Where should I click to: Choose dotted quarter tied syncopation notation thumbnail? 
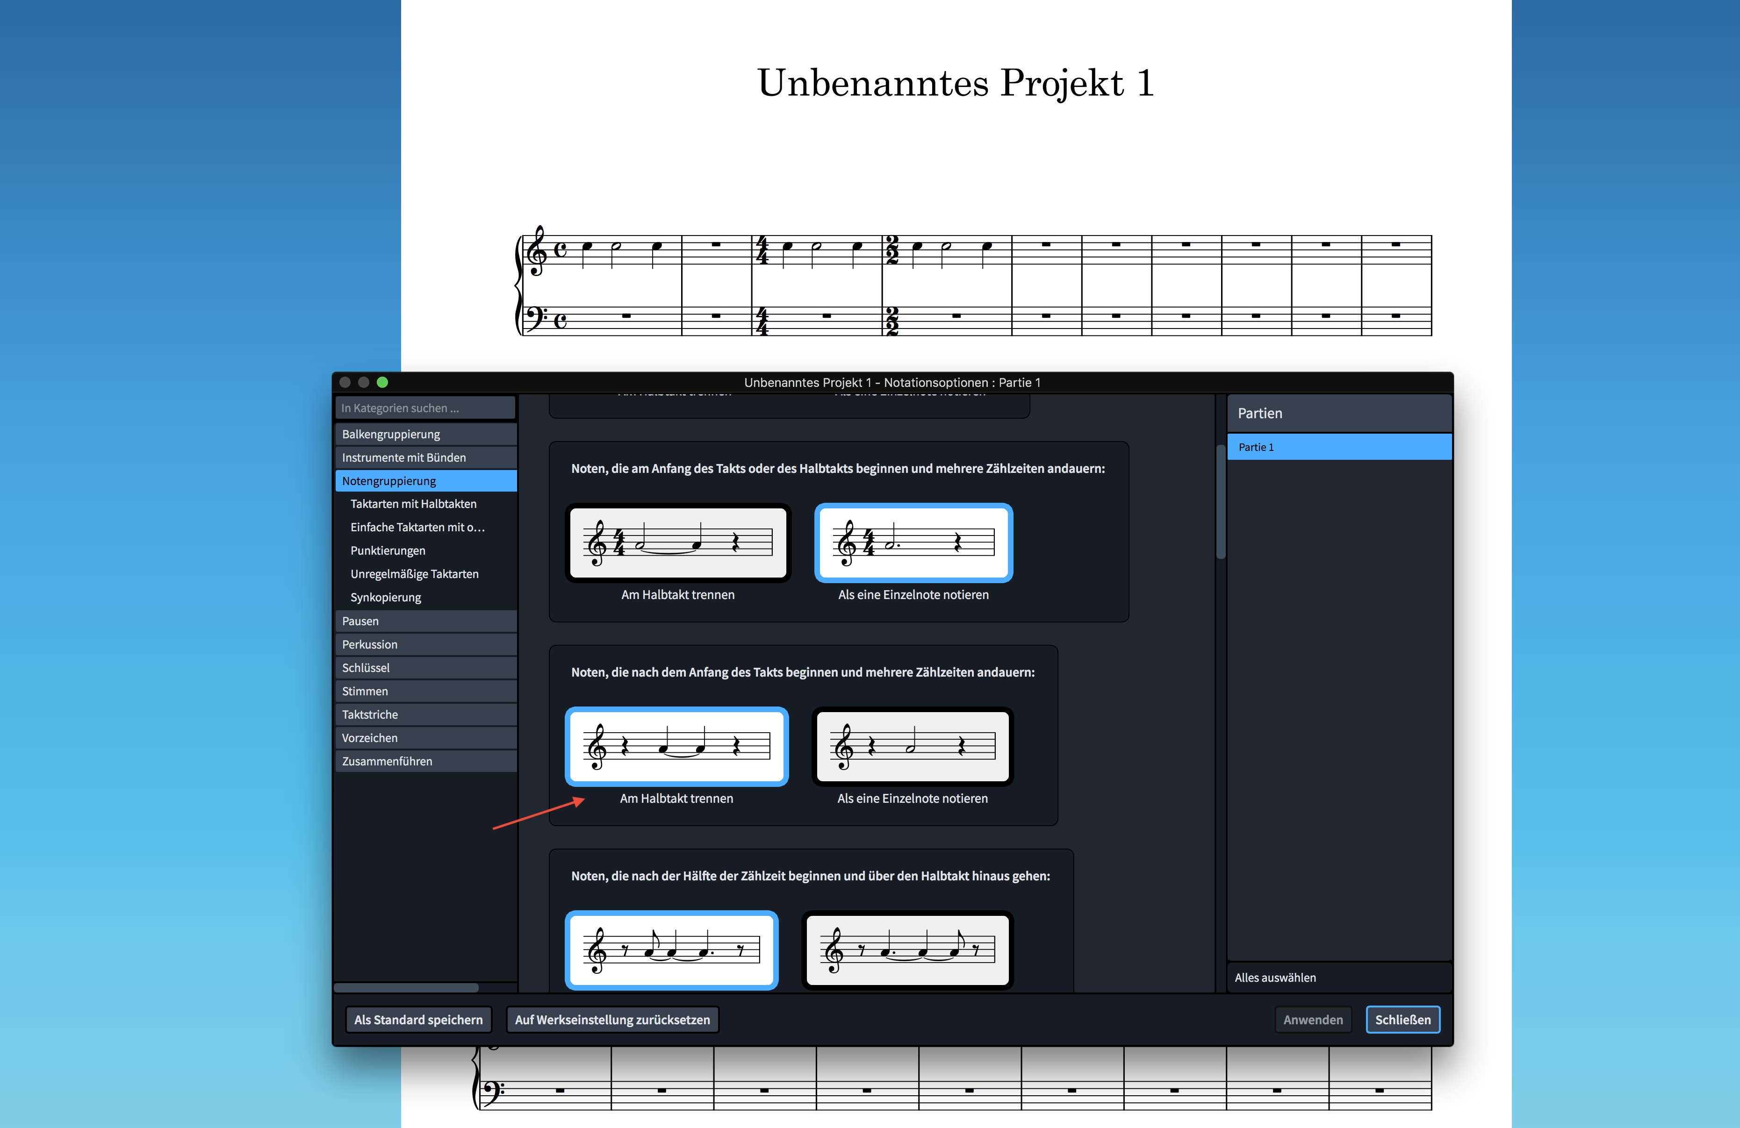tap(907, 950)
